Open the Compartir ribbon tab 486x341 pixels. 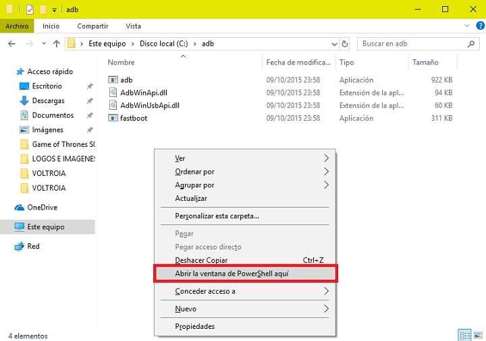coord(92,26)
